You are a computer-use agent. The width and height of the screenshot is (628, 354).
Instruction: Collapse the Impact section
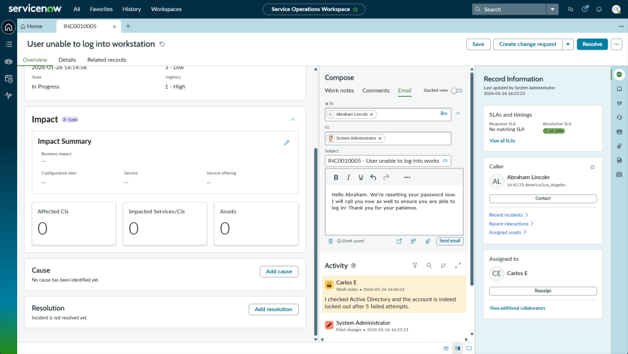pyautogui.click(x=293, y=119)
